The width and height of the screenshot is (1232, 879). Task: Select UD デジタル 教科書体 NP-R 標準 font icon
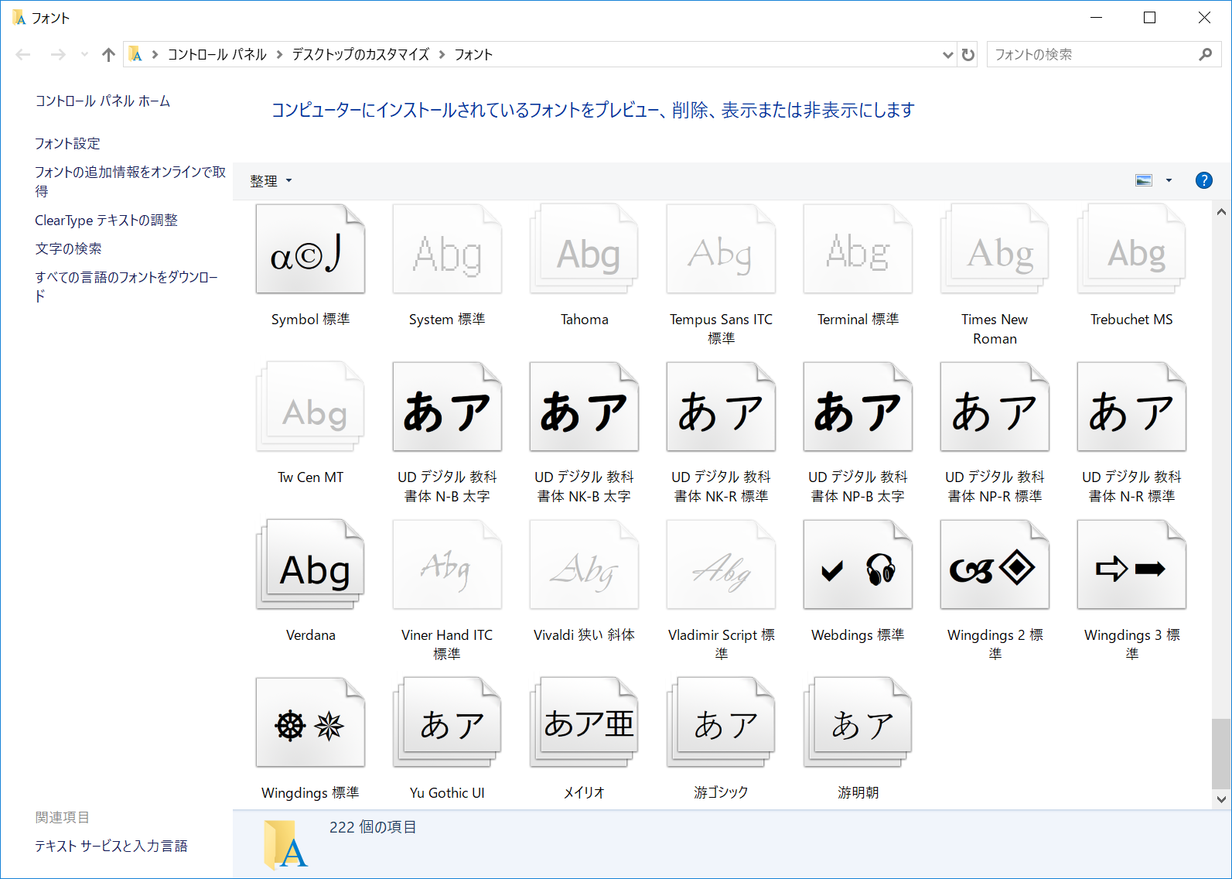(x=995, y=407)
